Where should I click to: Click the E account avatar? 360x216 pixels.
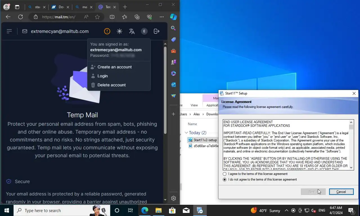(144, 31)
